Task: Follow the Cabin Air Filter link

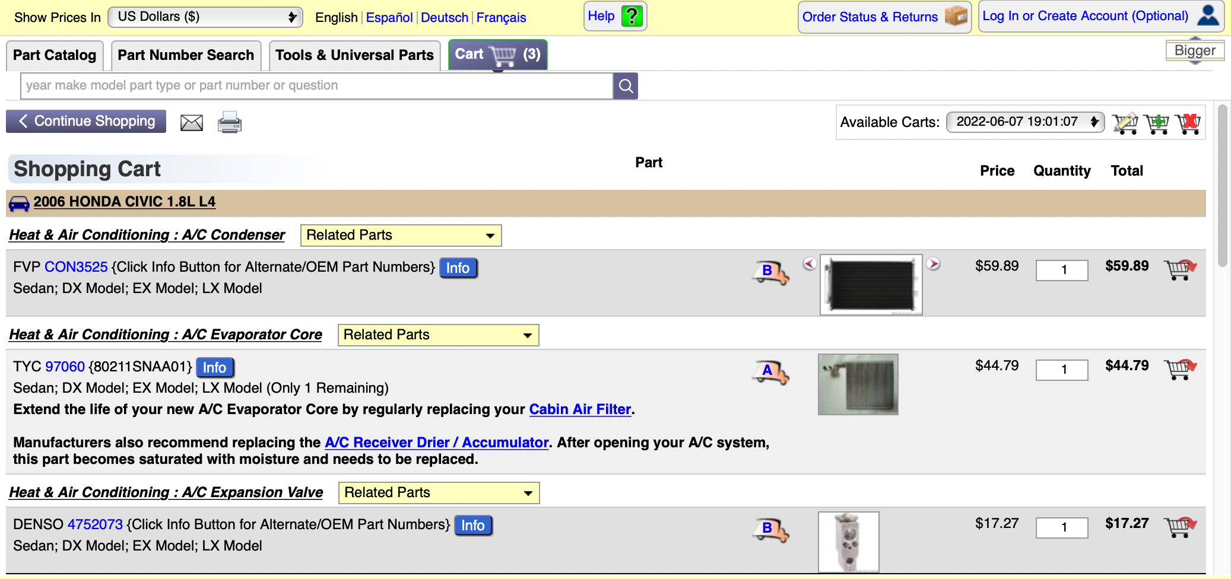Action: click(x=580, y=409)
